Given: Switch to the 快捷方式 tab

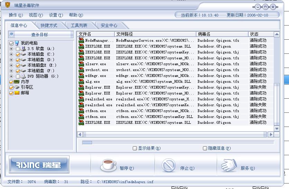Looking at the screenshot, I should (49, 26).
